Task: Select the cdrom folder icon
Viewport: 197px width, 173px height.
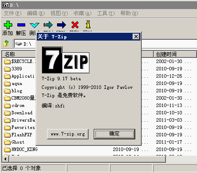Action: click(7, 105)
